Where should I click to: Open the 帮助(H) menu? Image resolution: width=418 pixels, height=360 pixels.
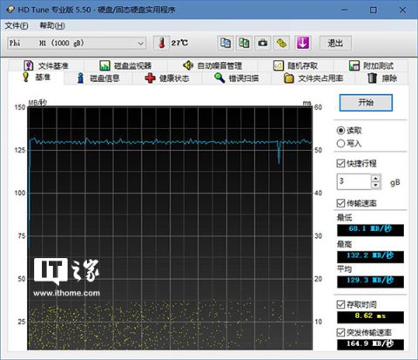pos(52,25)
